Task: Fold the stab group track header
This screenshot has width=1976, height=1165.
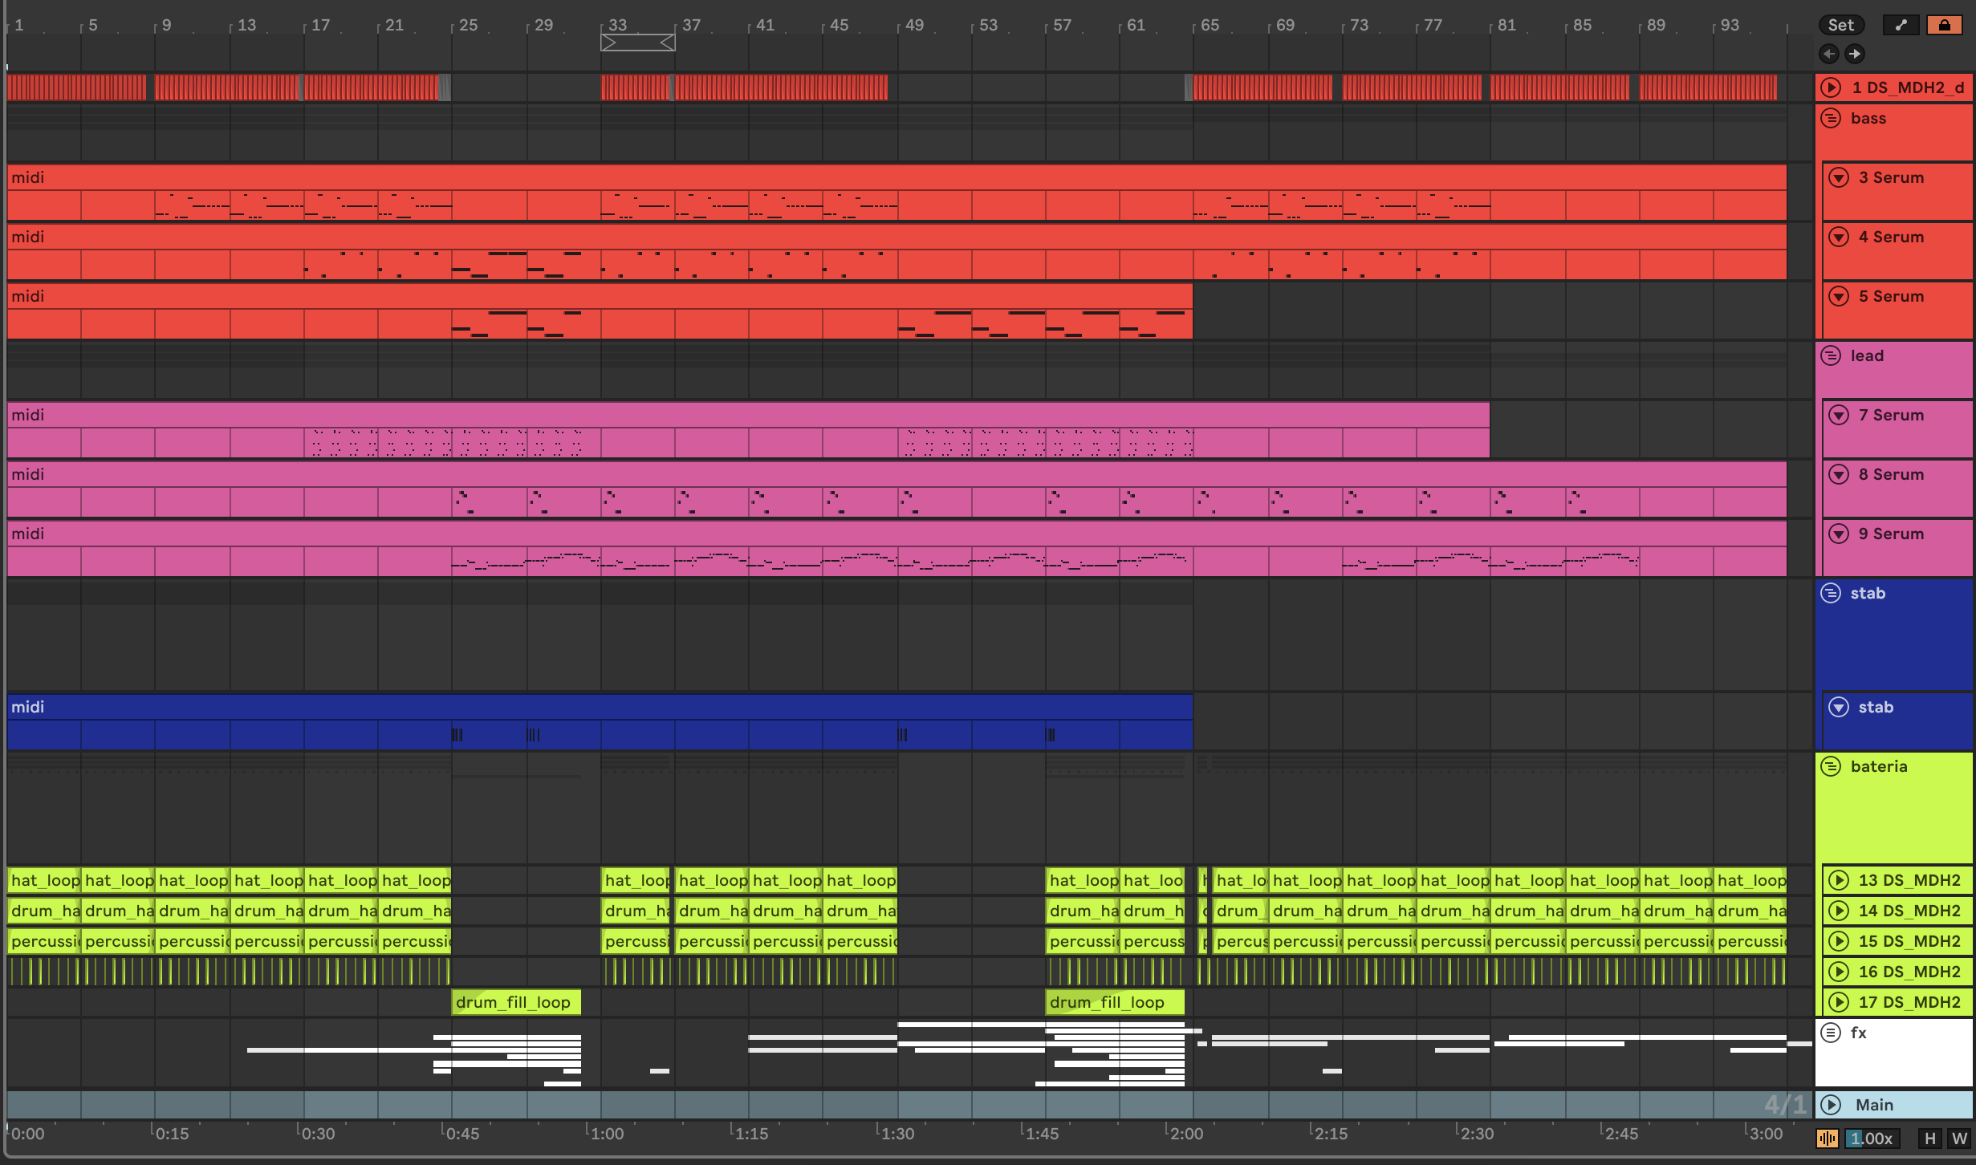Action: [x=1831, y=593]
